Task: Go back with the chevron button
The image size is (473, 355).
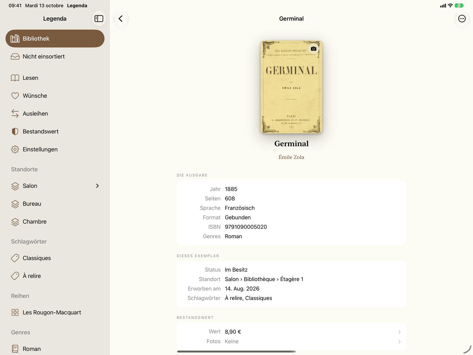Action: [x=121, y=19]
